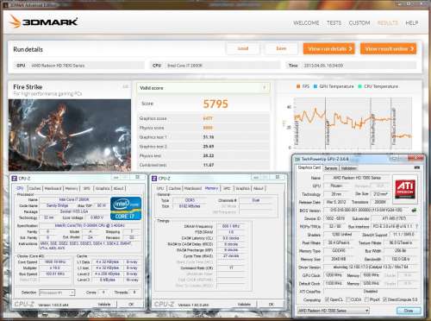The width and height of the screenshot is (431, 321).
Task: Click the Bus Interface question mark icon
Action: pos(416,226)
